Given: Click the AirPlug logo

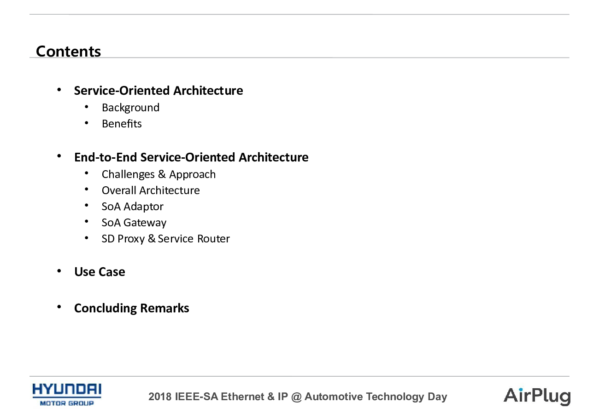Looking at the screenshot, I should [537, 396].
